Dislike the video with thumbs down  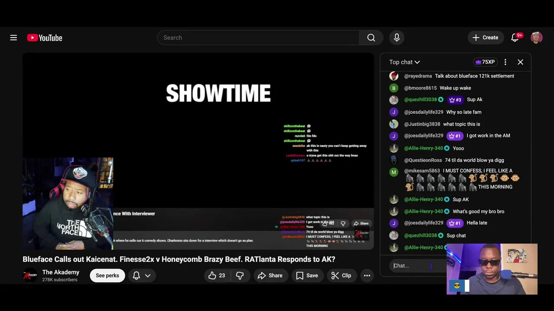(x=240, y=276)
